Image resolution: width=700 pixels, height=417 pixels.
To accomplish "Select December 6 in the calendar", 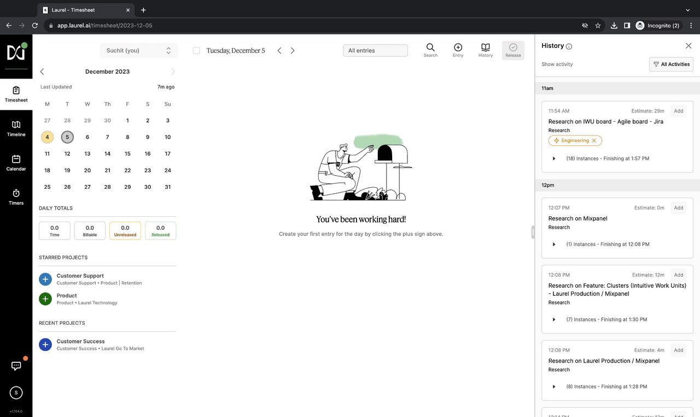I will coord(87,137).
